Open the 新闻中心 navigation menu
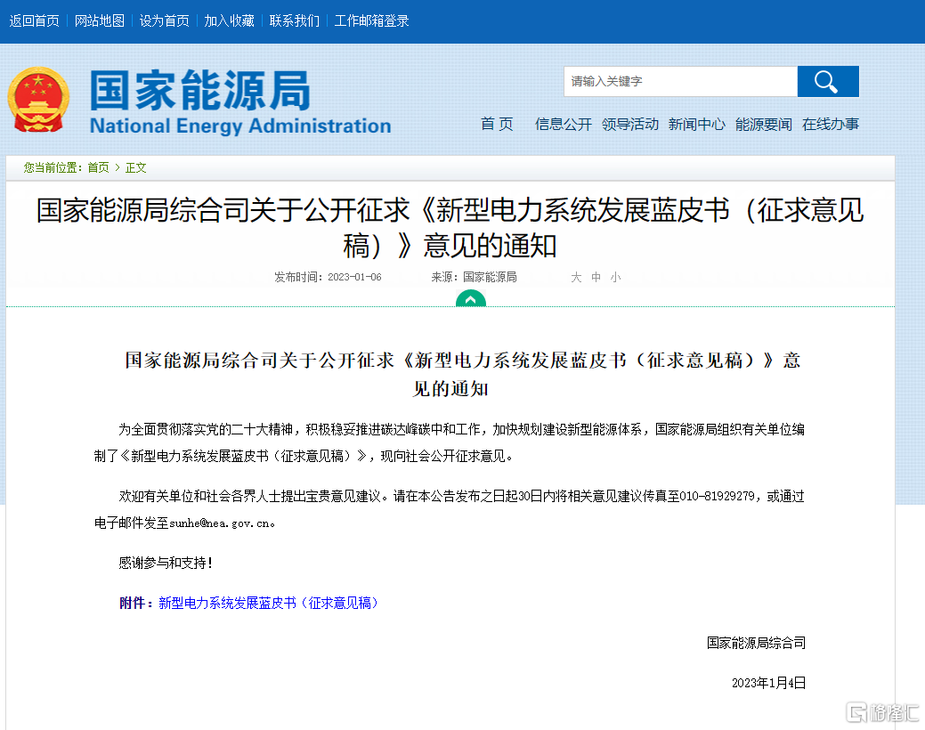Screen dimensions: 925x730 (697, 124)
